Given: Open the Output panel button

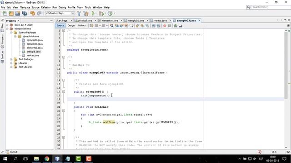Looking at the screenshot, I should coord(11,152).
